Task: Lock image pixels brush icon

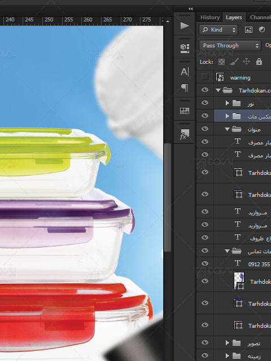Action: (234, 61)
